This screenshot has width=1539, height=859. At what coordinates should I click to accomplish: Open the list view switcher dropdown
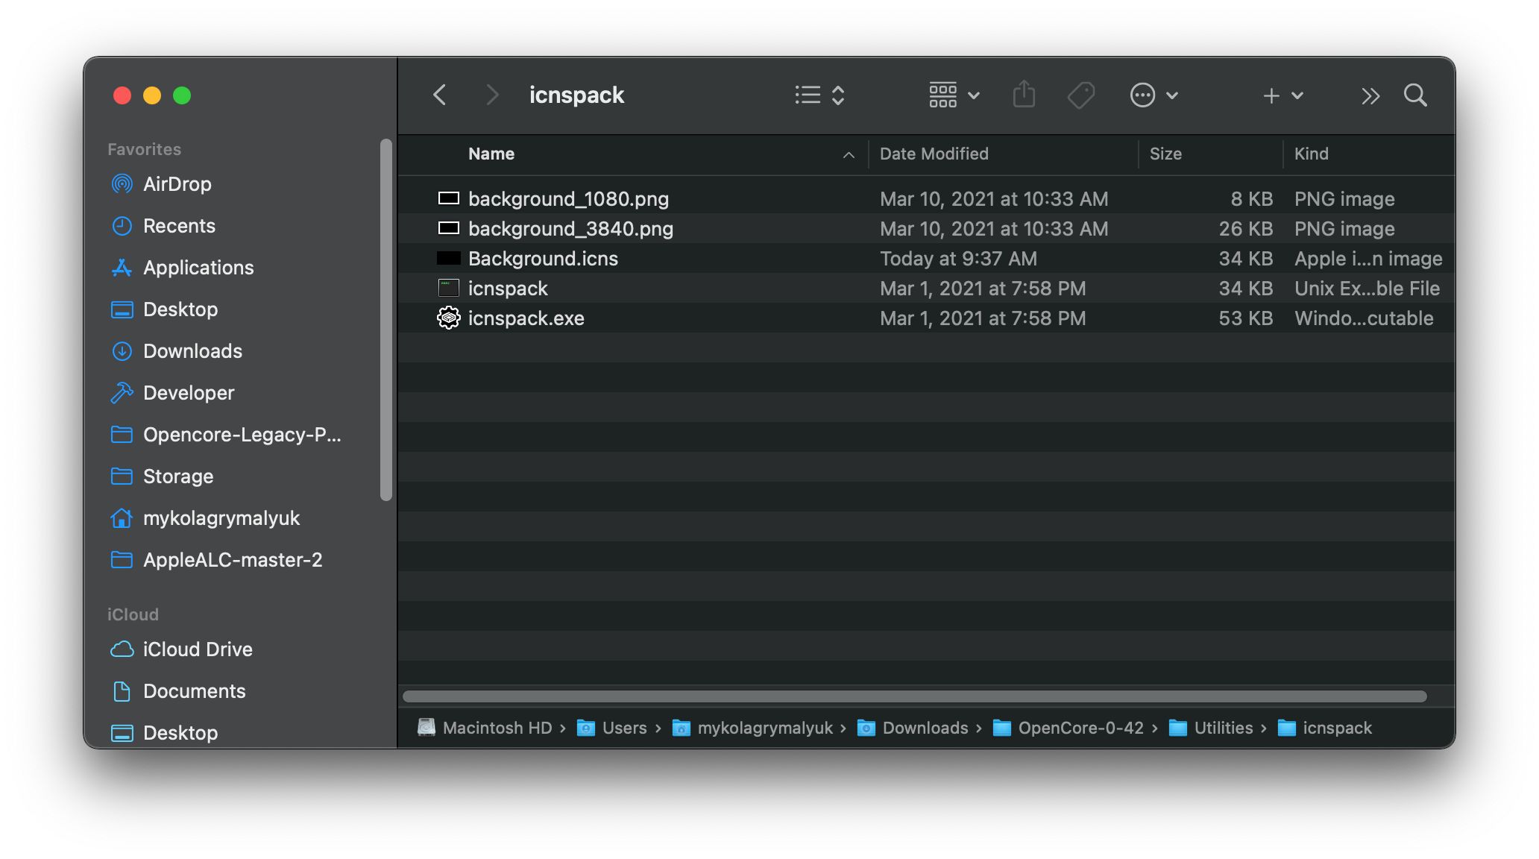coord(819,95)
